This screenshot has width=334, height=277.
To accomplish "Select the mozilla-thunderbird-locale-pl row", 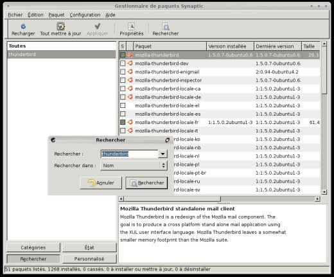I will [x=247, y=165].
